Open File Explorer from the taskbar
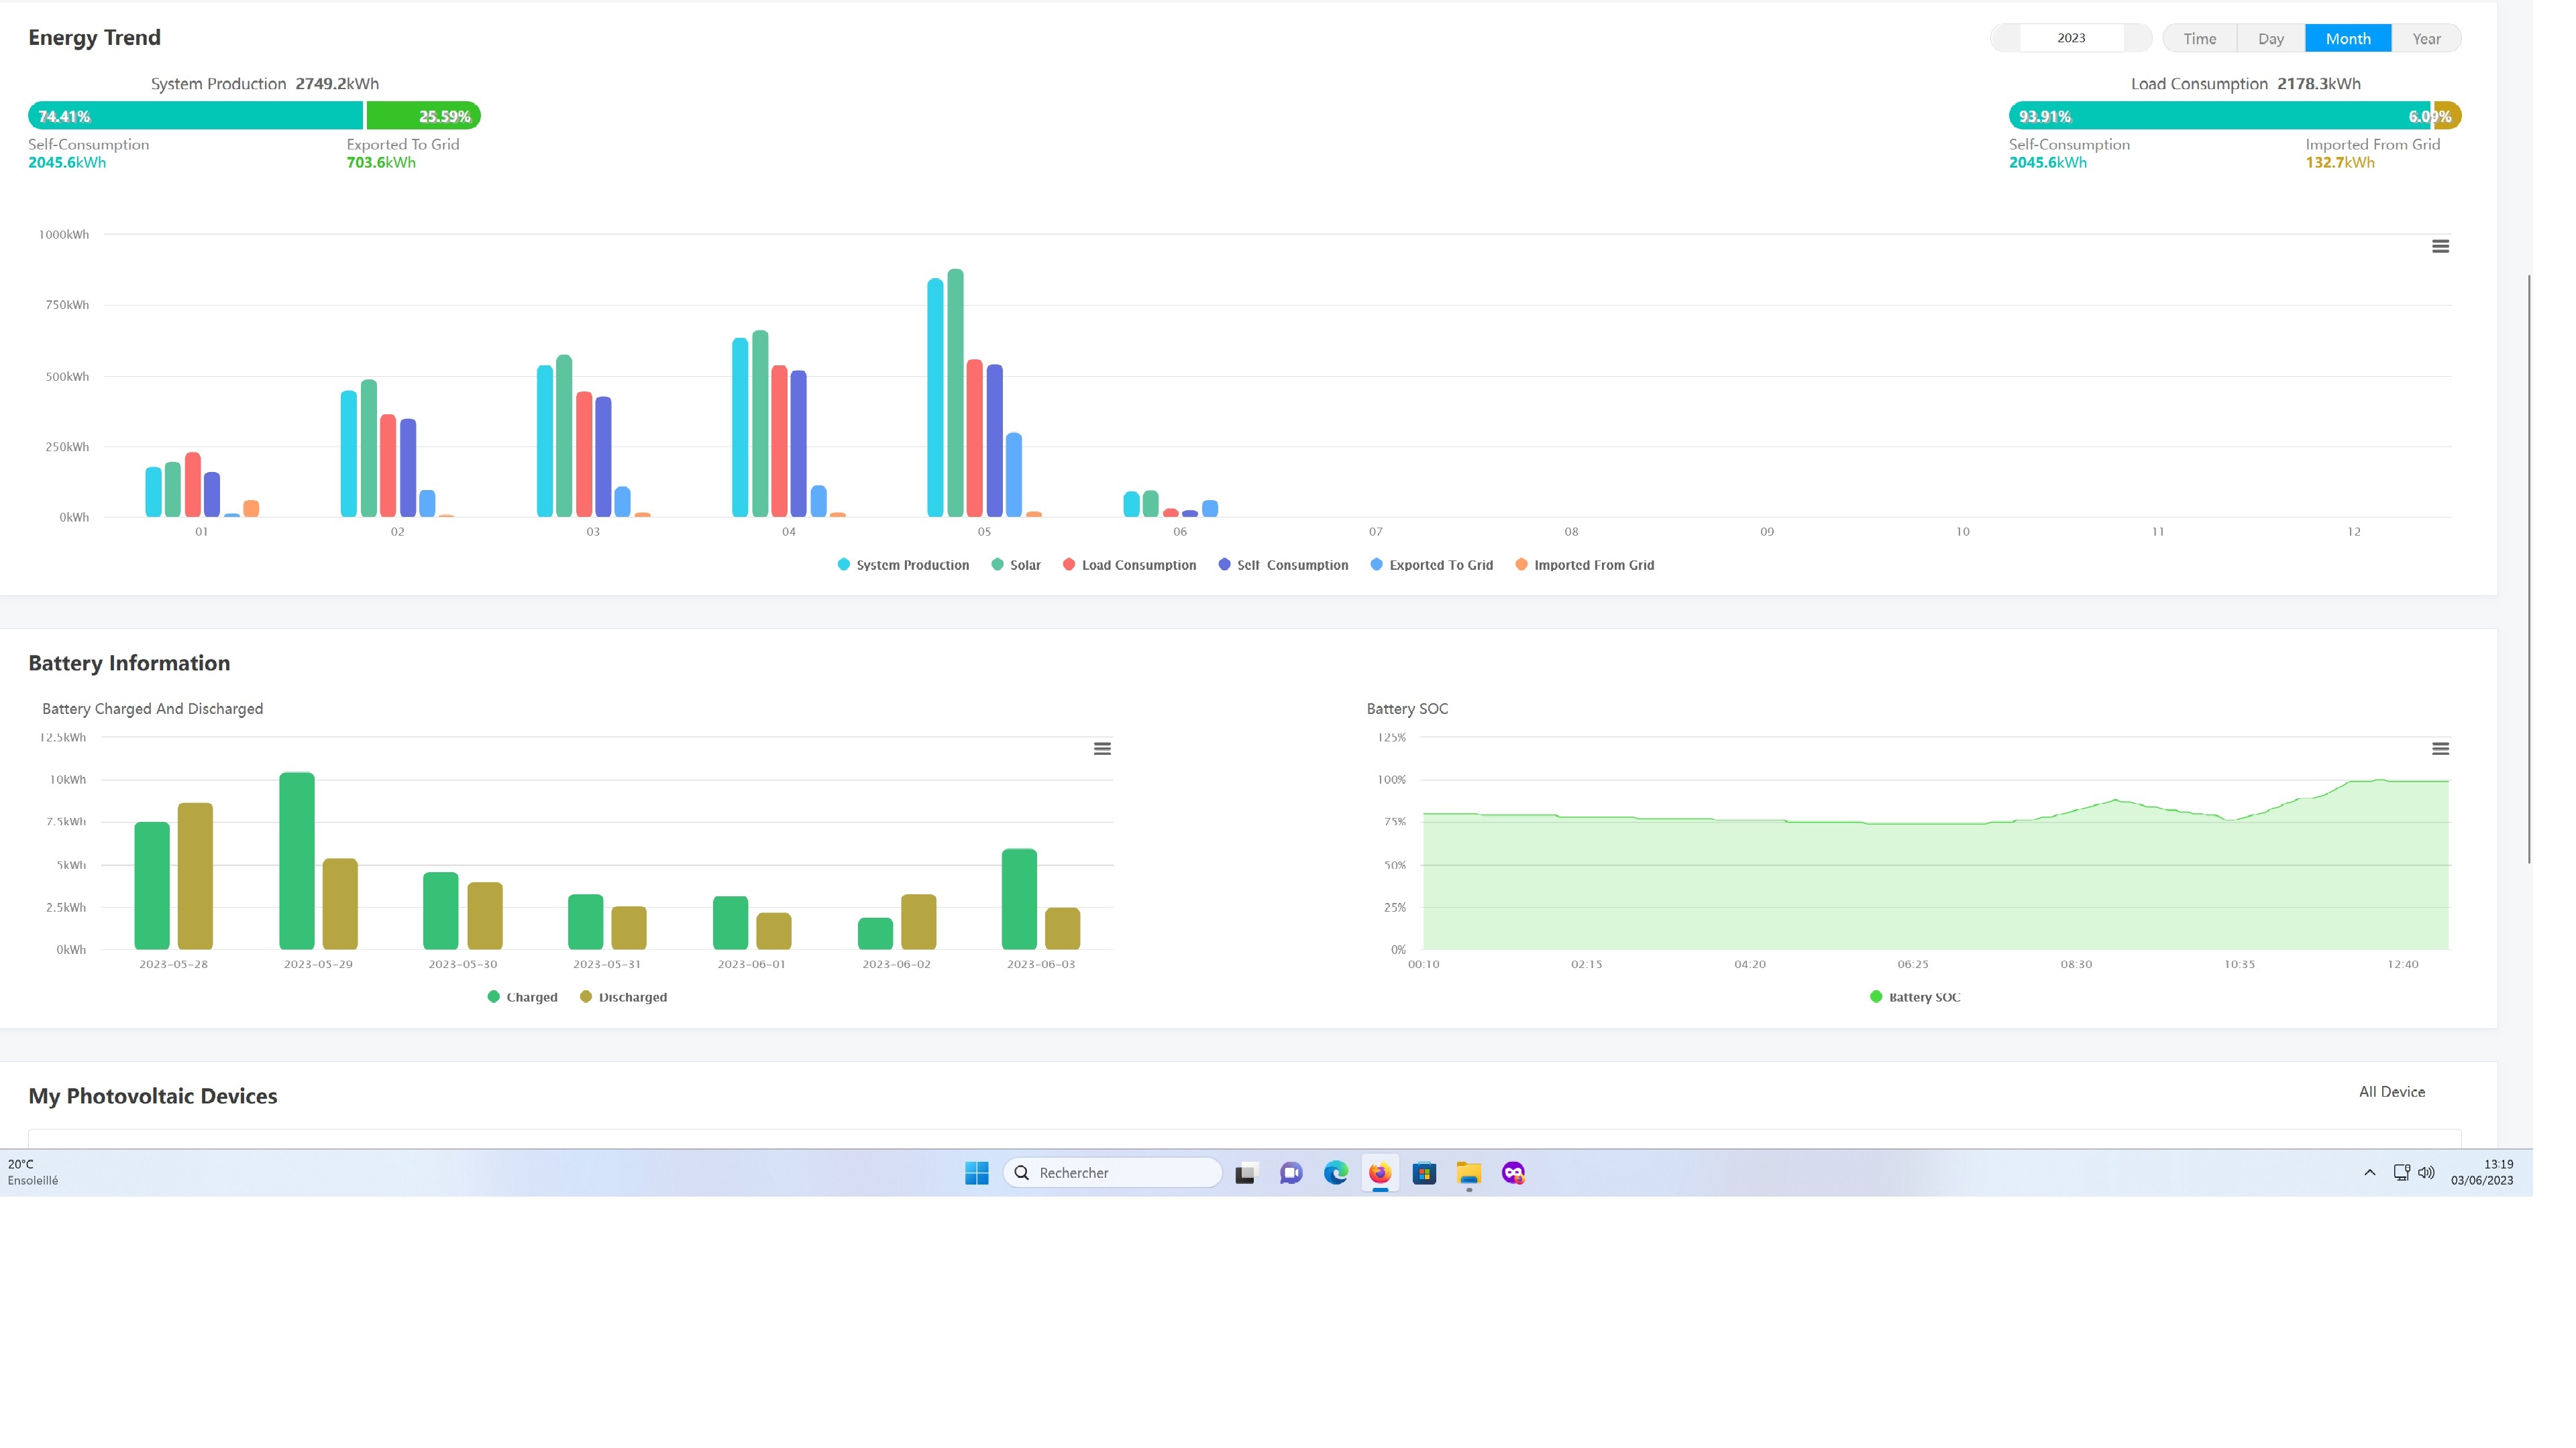2576x1448 pixels. click(x=1468, y=1172)
